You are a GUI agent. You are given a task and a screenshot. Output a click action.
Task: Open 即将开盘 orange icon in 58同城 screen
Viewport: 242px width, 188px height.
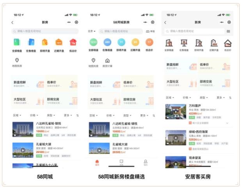pyautogui.click(x=45, y=42)
